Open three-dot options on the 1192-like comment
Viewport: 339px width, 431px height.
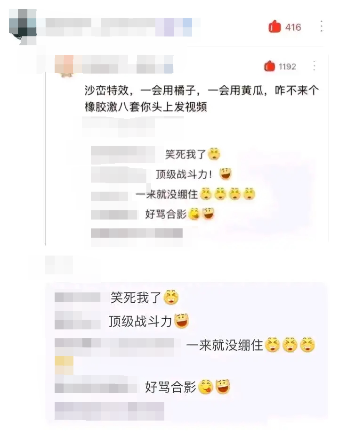[315, 66]
